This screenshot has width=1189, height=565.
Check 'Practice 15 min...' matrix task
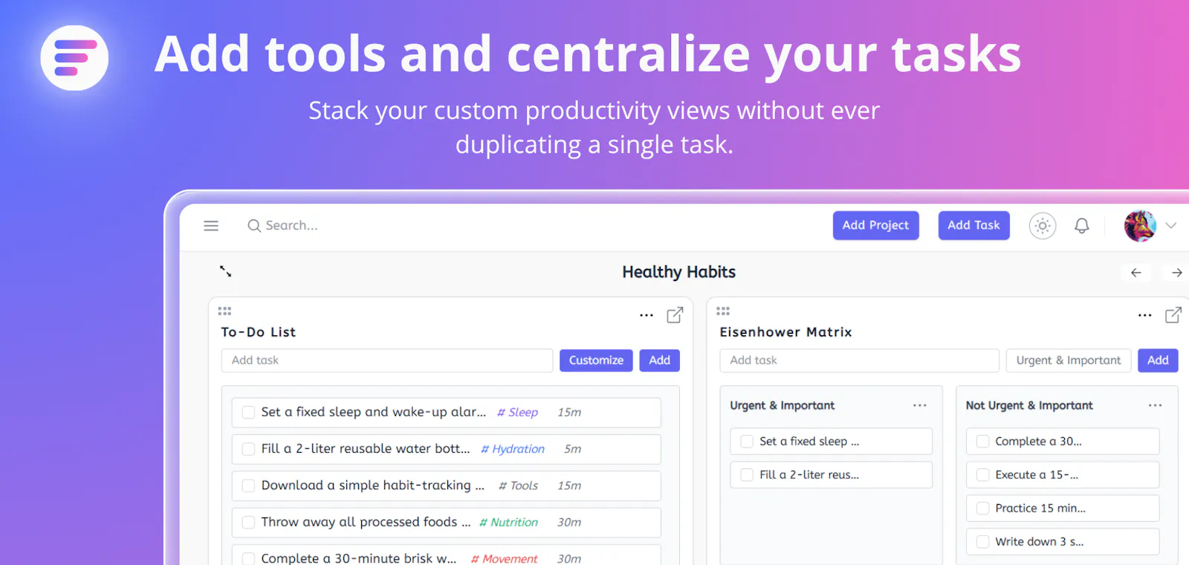(982, 508)
